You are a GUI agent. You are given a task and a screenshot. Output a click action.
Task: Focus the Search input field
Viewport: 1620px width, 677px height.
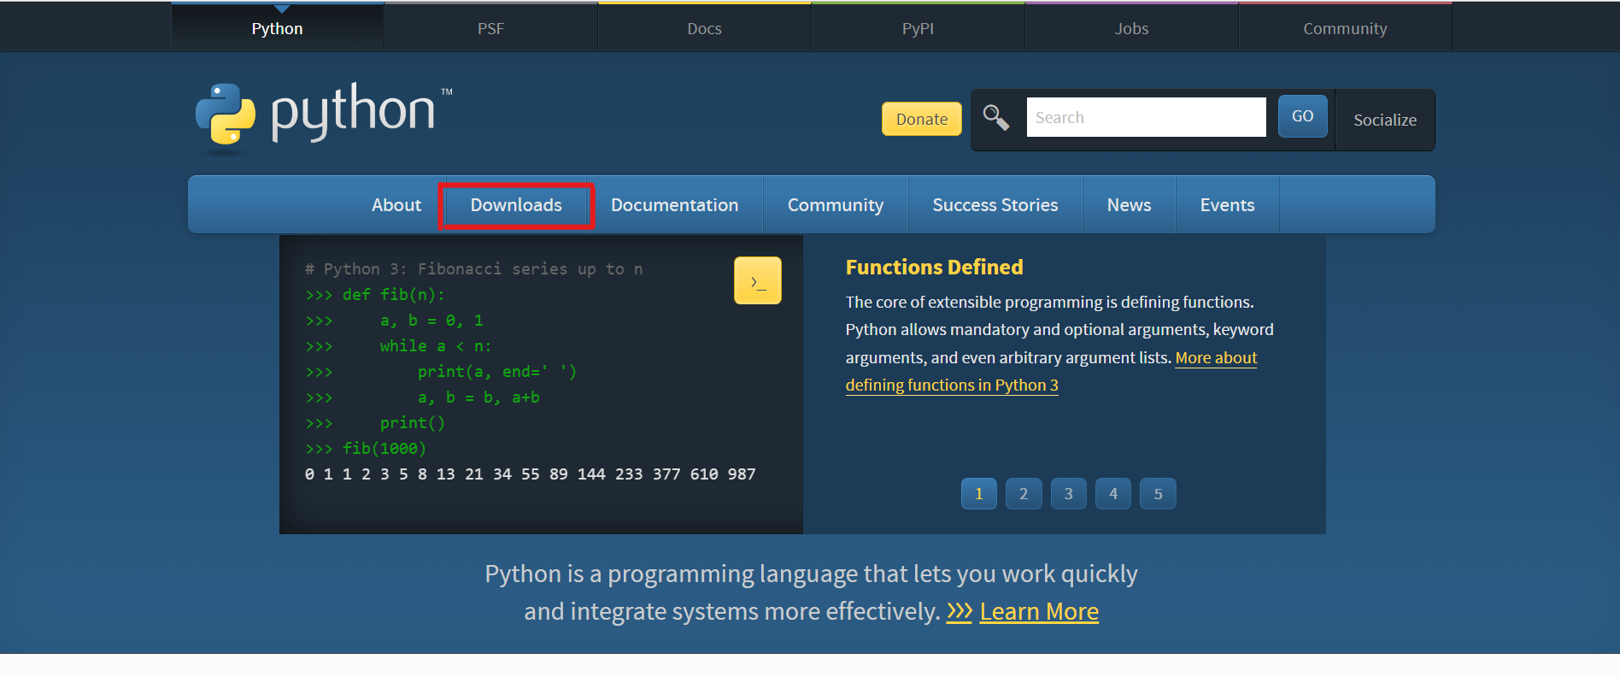[1146, 117]
